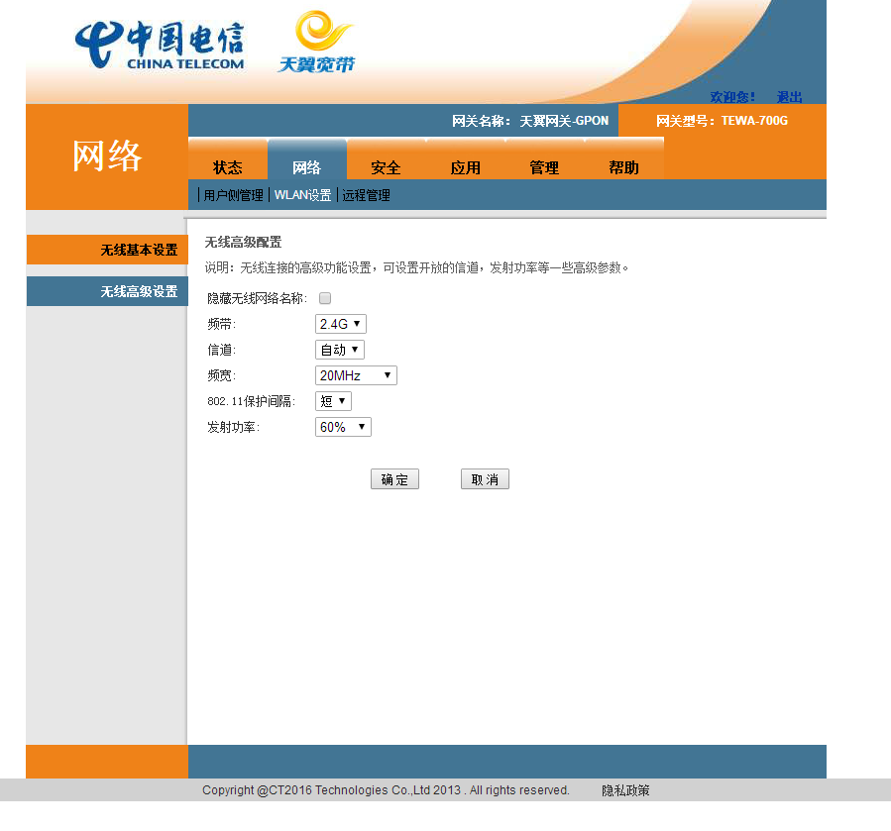Open 无线基本设置 in the sidebar

point(138,250)
